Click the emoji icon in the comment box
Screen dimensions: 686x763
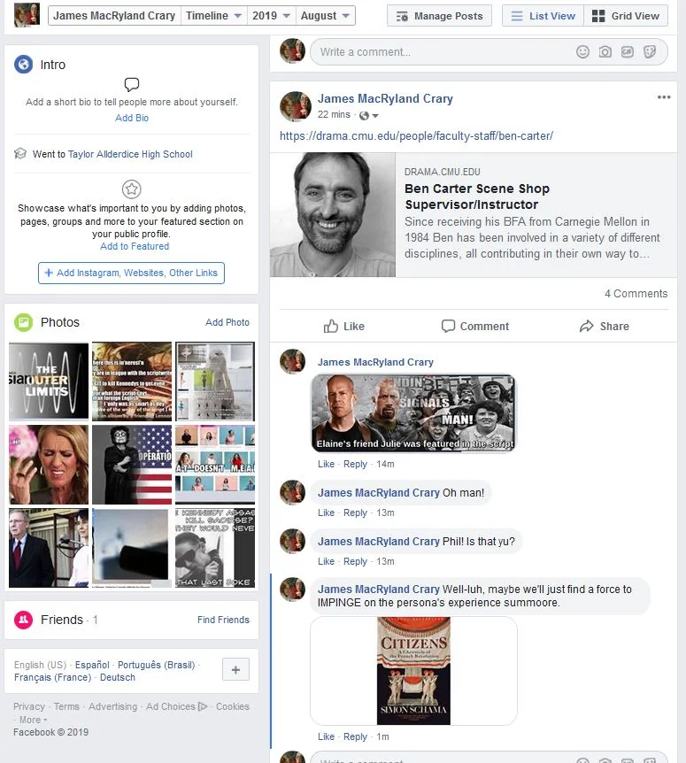pos(582,51)
